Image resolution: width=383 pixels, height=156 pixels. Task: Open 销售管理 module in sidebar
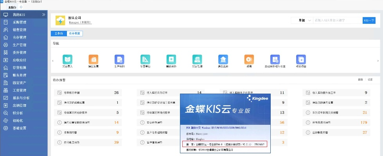pyautogui.click(x=20, y=30)
